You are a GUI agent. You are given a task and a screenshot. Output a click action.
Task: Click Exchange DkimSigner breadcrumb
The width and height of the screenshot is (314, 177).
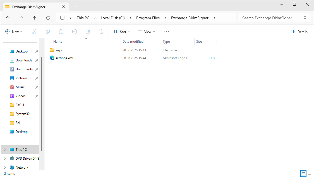coord(190,18)
